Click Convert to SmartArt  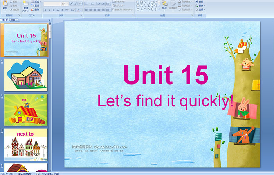(x=122, y=9)
